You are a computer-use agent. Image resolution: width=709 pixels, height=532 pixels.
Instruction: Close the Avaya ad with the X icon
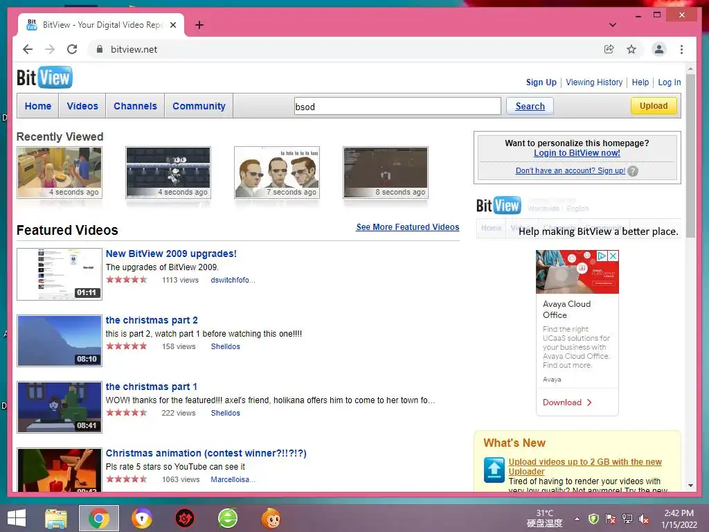(x=613, y=256)
